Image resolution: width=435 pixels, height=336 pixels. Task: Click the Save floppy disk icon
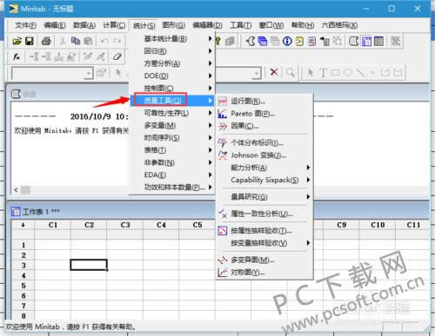[30, 41]
